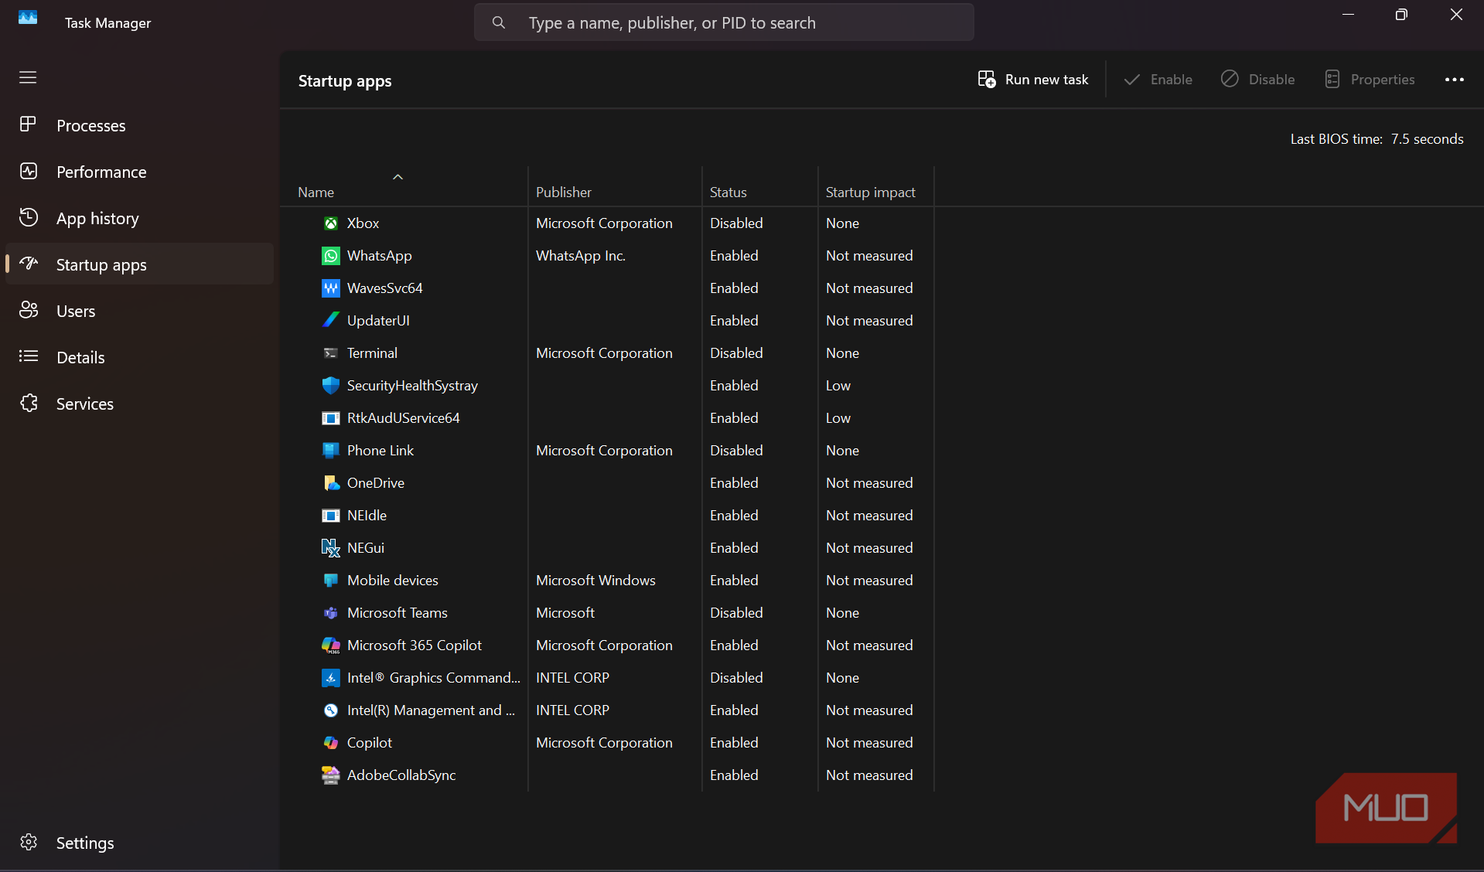The image size is (1484, 872).
Task: Select the RtkAudUService64 row name
Action: (404, 418)
